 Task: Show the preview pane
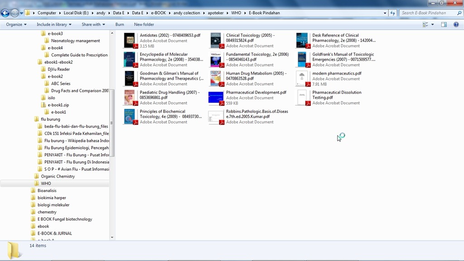[444, 24]
